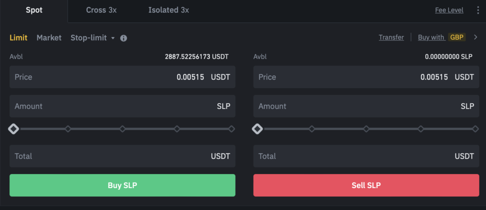Click the buy slider's 25% diamond marker

(68, 129)
